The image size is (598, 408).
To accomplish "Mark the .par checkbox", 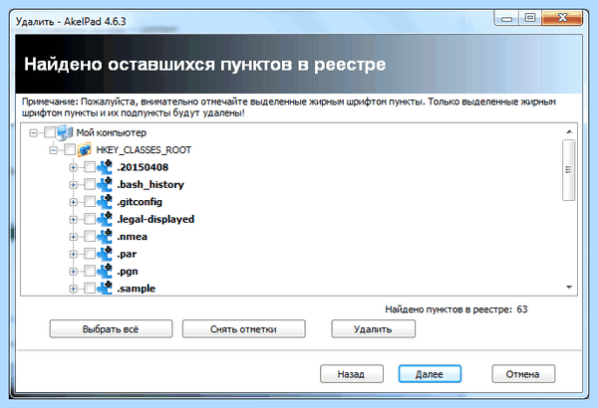I will (x=90, y=254).
